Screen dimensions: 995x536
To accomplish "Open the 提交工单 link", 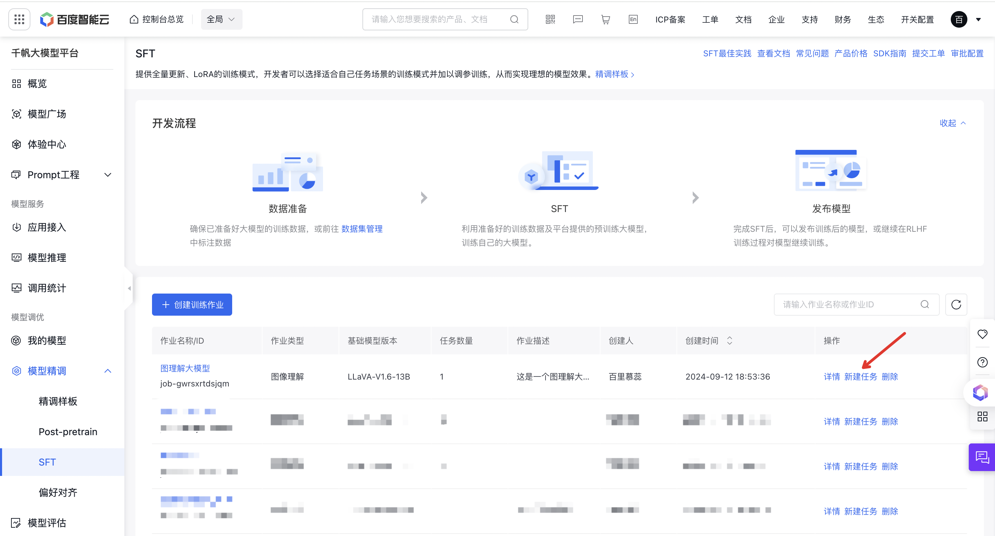I will tap(928, 53).
